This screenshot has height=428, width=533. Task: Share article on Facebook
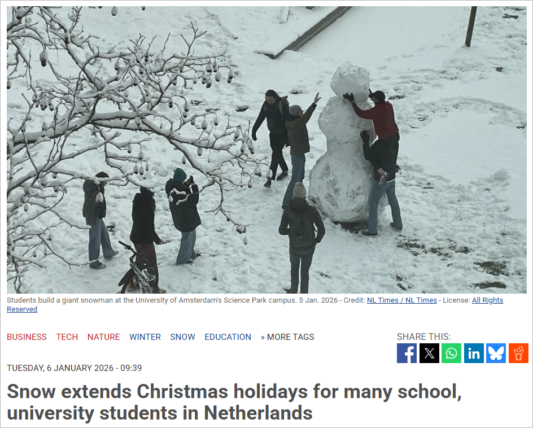tap(407, 353)
